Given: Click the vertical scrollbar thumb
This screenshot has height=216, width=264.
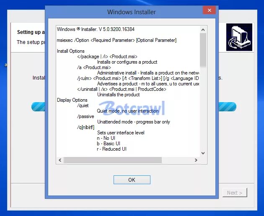Looking at the screenshot, I should pos(203,50).
